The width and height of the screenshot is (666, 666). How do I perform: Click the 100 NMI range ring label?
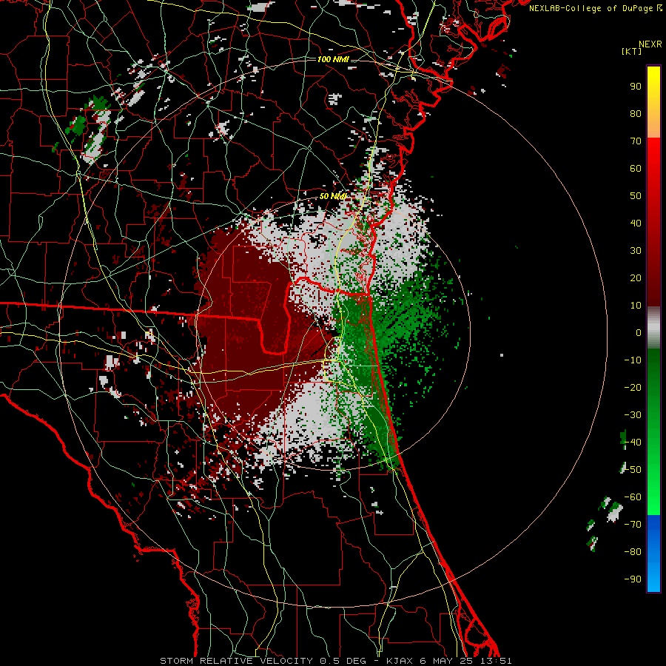click(333, 59)
